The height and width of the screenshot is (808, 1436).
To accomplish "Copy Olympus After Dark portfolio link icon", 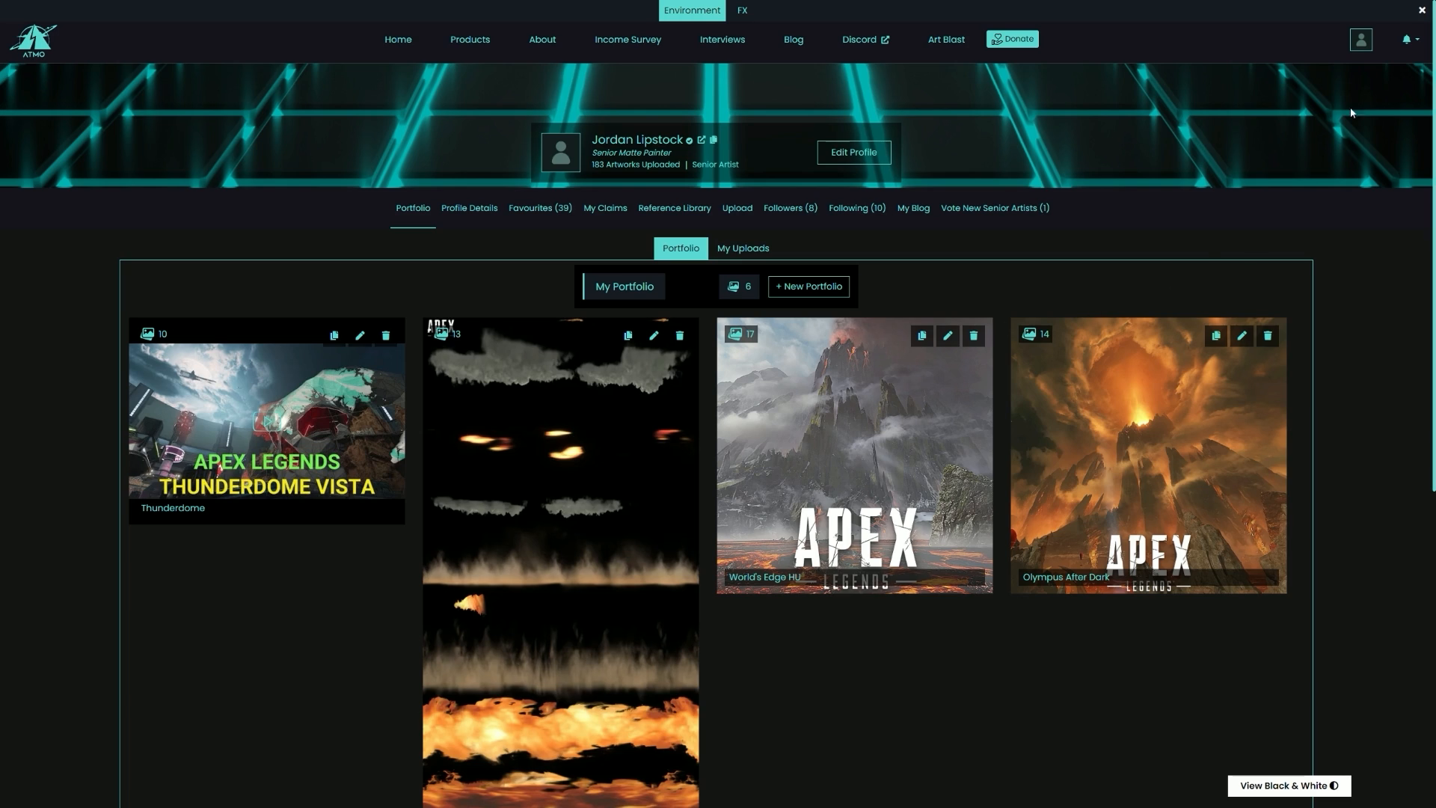I will (1216, 336).
